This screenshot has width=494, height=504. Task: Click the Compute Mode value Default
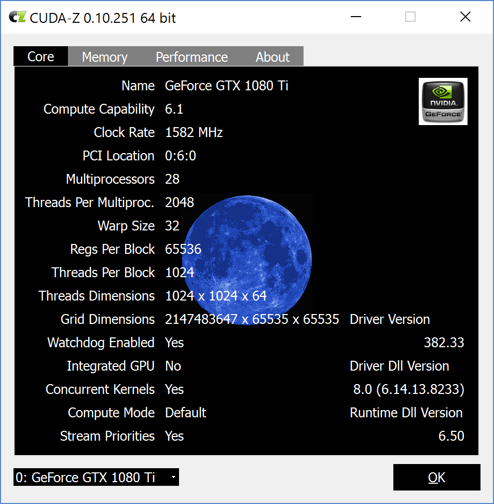point(185,413)
